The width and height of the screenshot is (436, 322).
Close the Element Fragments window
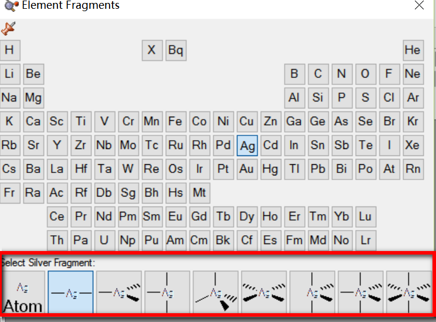click(419, 6)
